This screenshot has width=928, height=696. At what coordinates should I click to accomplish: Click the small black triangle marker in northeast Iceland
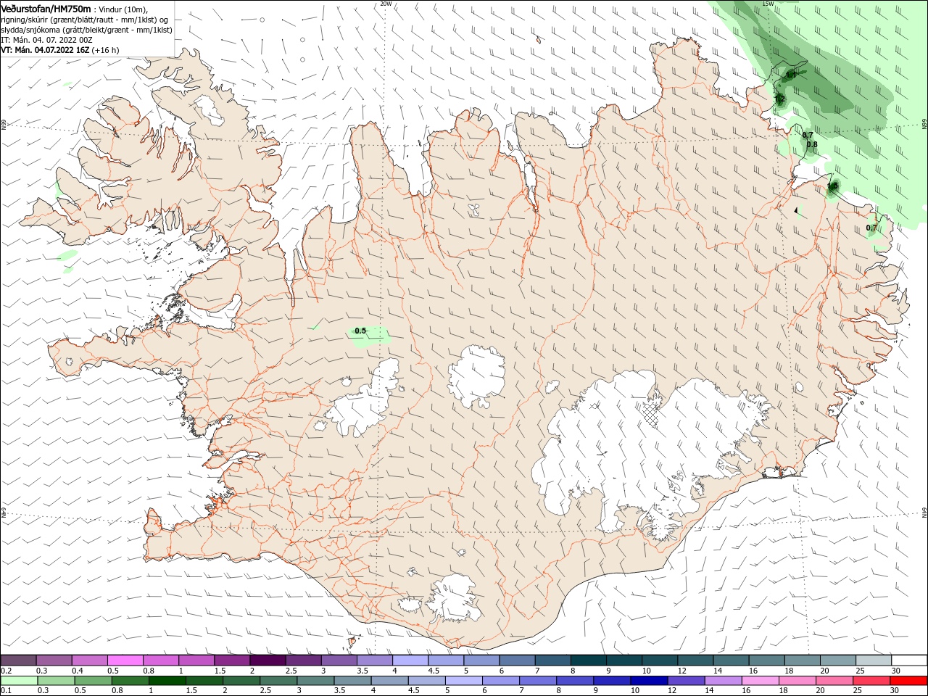796,210
